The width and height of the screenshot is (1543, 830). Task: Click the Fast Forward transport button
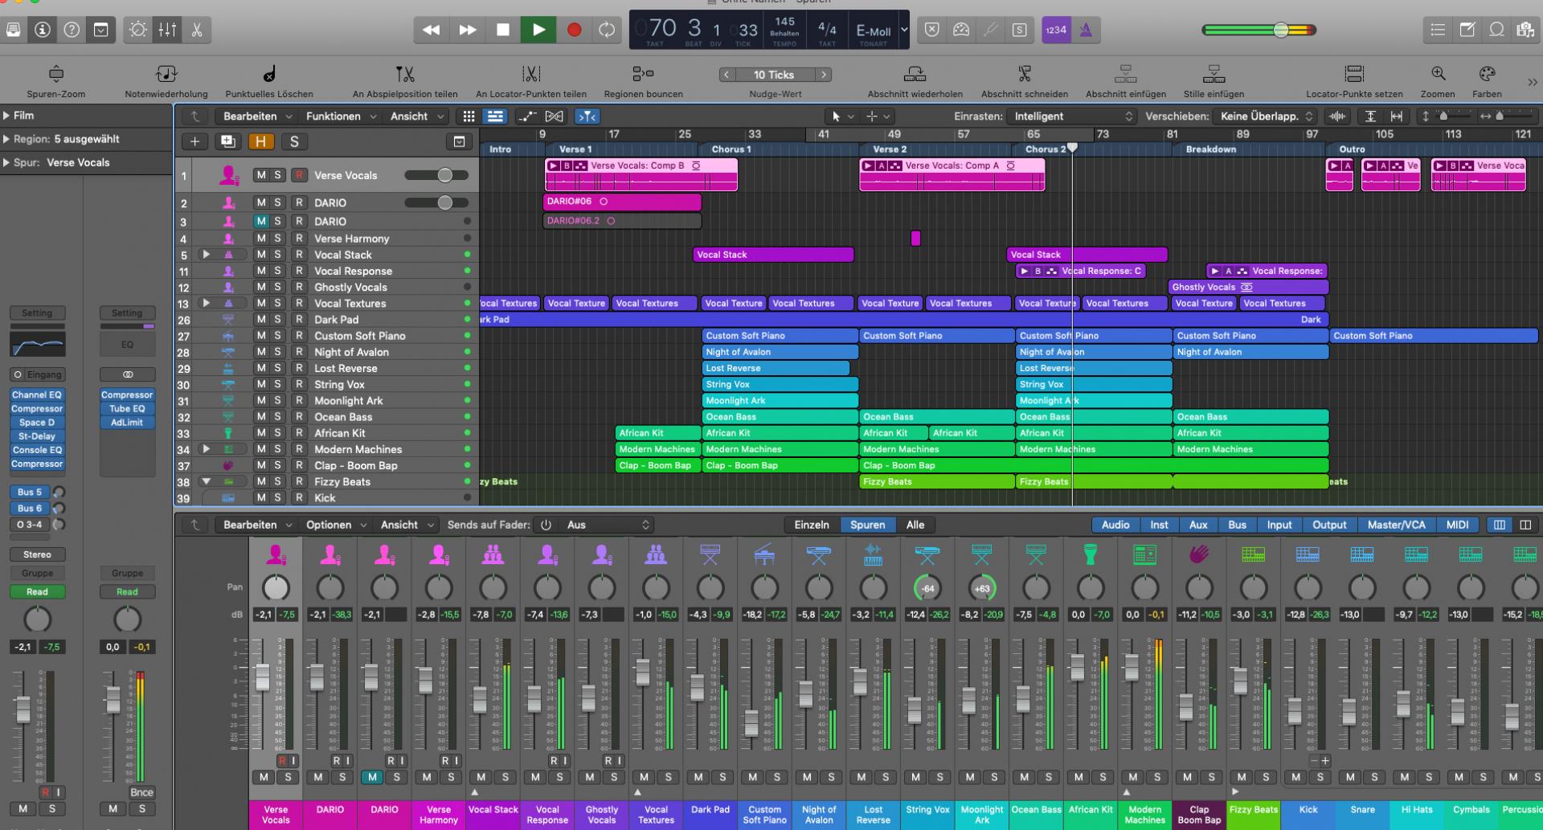(468, 30)
